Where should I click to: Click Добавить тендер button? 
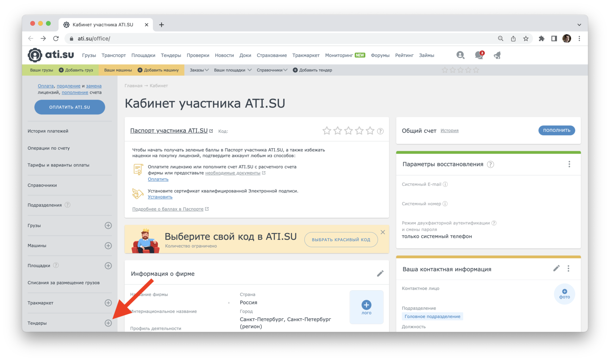point(312,70)
